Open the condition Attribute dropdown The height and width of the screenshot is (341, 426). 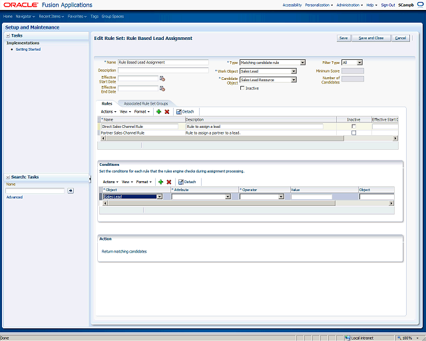[228, 196]
